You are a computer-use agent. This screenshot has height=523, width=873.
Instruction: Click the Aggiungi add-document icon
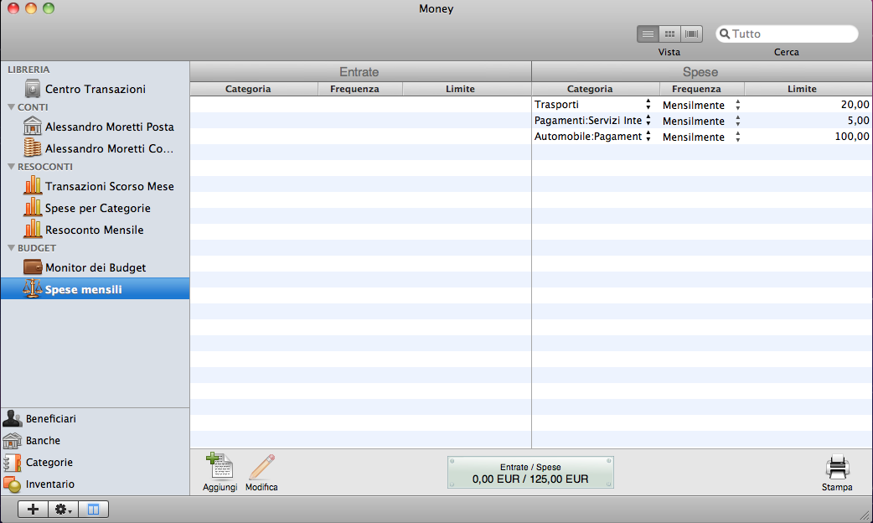tap(220, 466)
